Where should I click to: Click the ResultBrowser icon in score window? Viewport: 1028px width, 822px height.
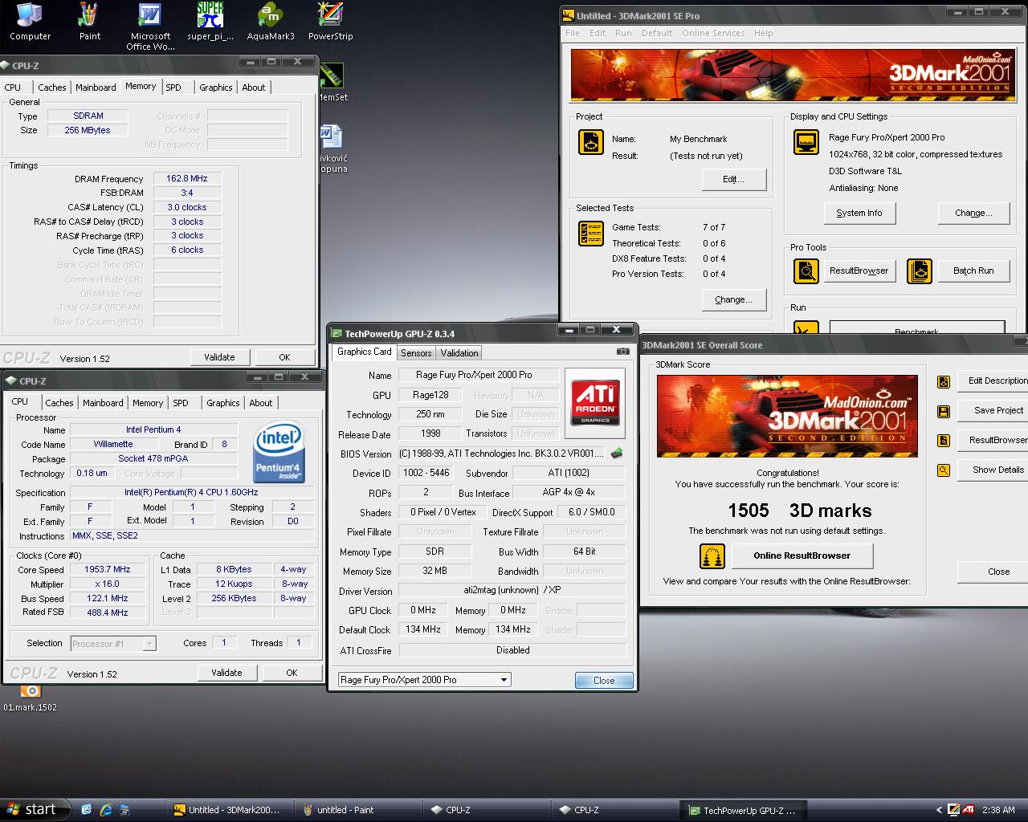pos(944,441)
